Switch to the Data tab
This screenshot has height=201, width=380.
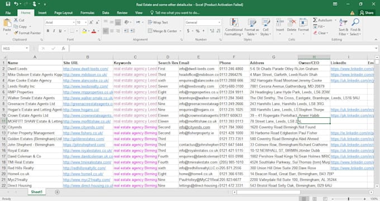click(x=106, y=13)
